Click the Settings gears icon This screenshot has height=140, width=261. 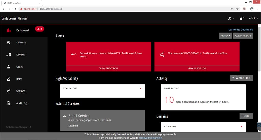tap(9, 91)
